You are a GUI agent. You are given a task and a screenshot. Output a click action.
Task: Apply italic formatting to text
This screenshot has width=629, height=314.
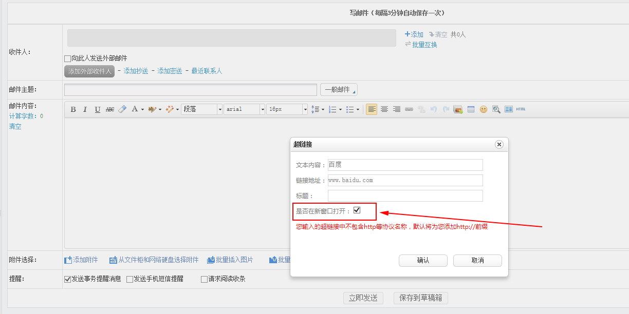[x=85, y=109]
